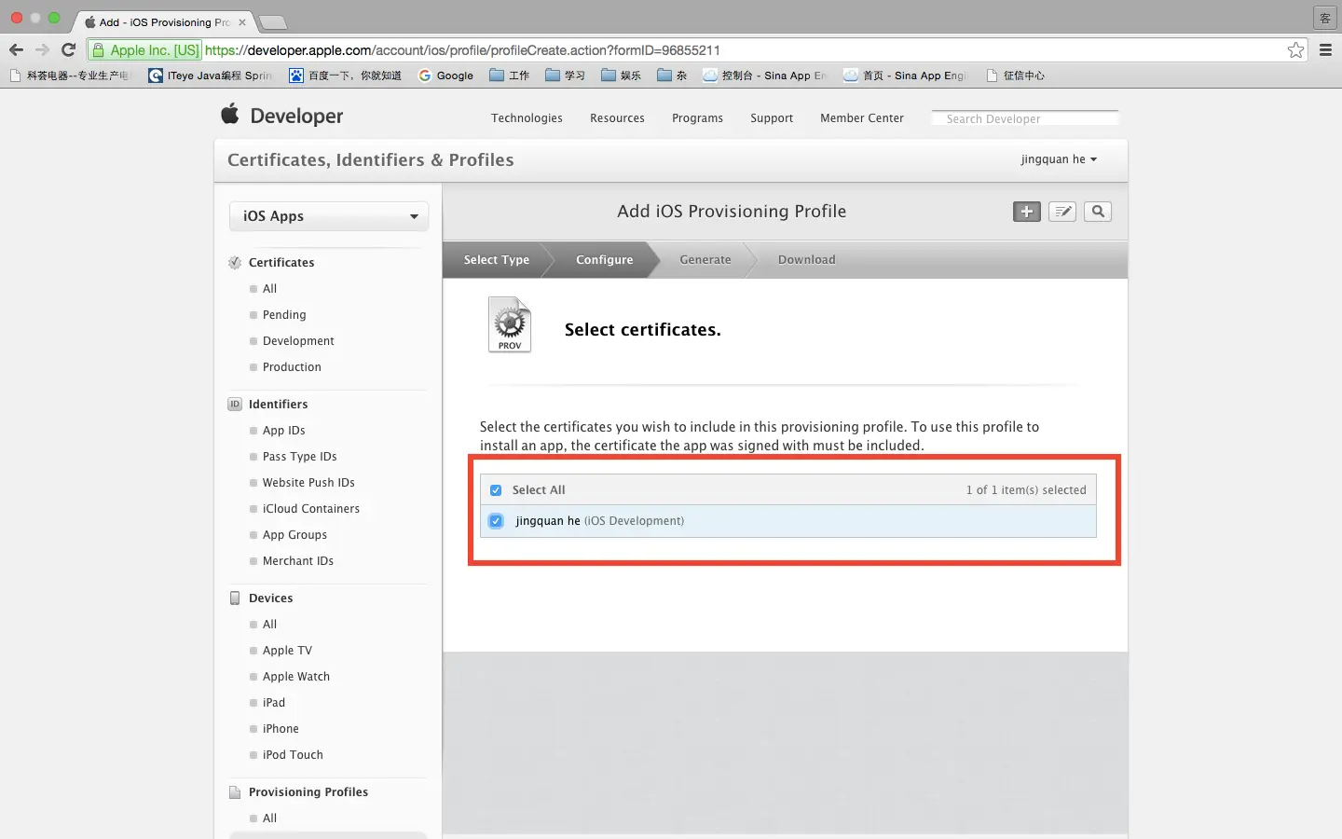Open the Programs menu
The width and height of the screenshot is (1342, 839).
pyautogui.click(x=698, y=118)
